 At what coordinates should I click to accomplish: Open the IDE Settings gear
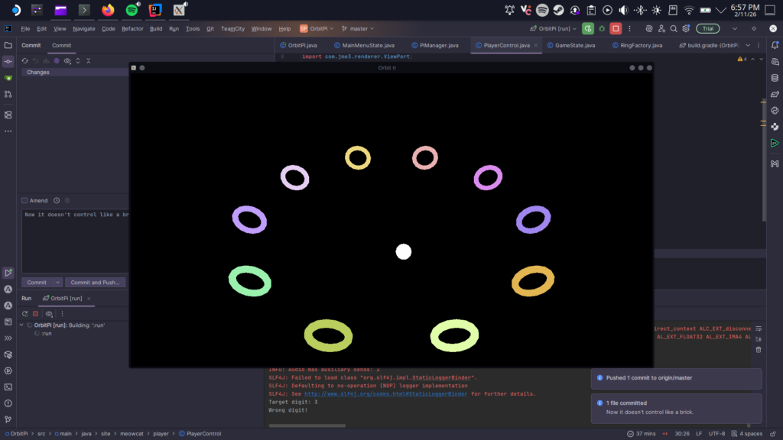click(x=687, y=27)
